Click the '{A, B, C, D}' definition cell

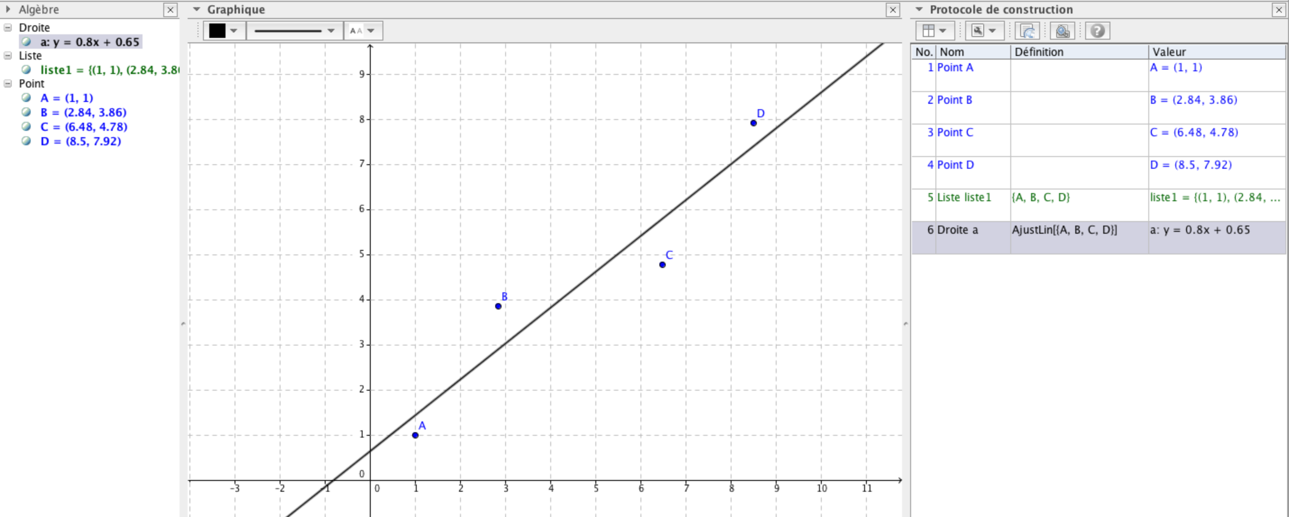tap(1079, 205)
